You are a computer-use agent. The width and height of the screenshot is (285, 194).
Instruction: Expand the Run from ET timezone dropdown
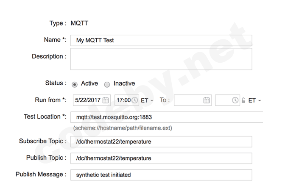(x=147, y=100)
